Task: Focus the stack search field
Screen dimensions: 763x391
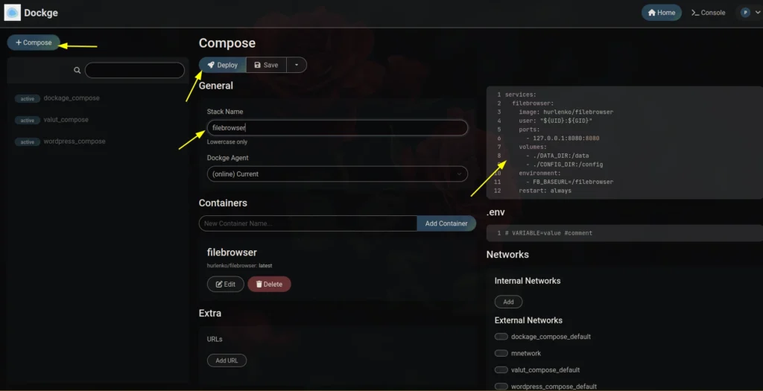Action: pos(135,70)
